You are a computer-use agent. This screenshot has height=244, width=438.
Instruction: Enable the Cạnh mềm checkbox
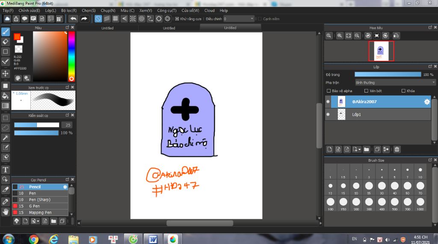[260, 19]
